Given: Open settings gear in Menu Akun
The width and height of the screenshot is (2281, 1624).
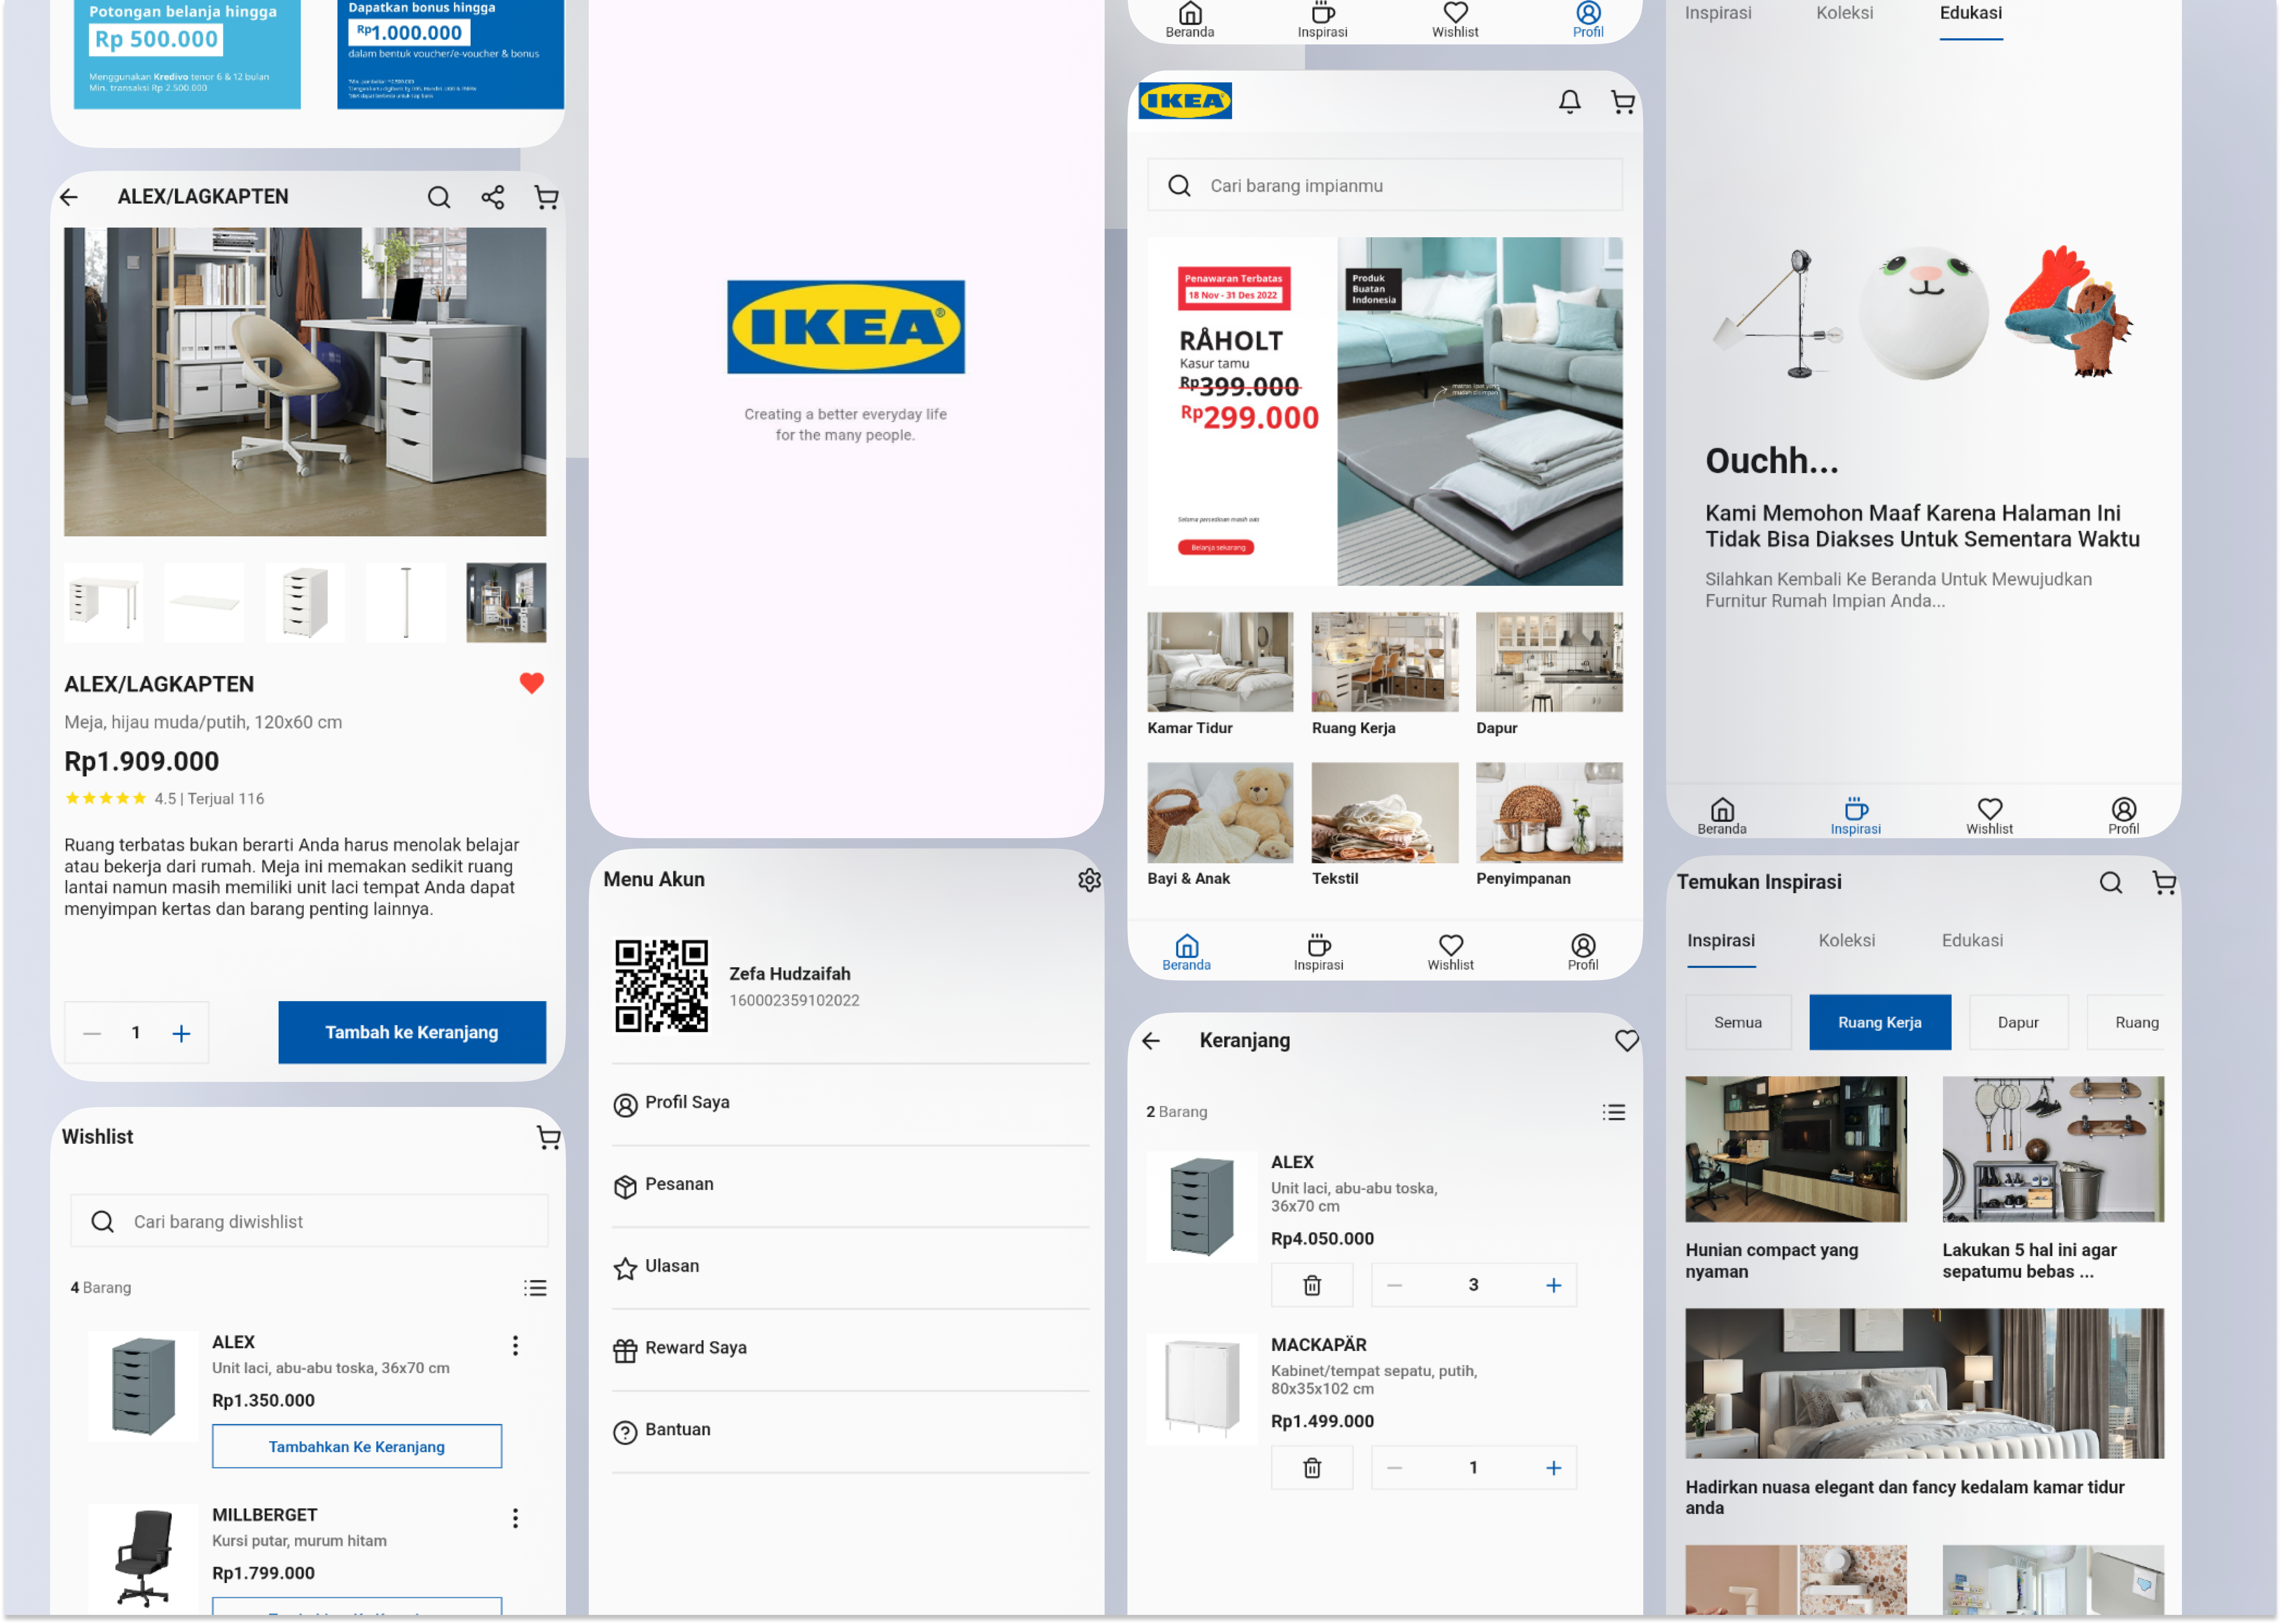Looking at the screenshot, I should pos(1089,880).
